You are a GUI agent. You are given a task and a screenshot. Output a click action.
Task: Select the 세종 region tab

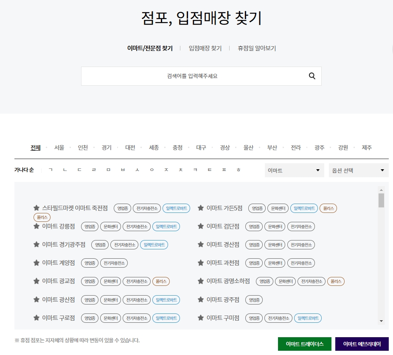point(154,148)
